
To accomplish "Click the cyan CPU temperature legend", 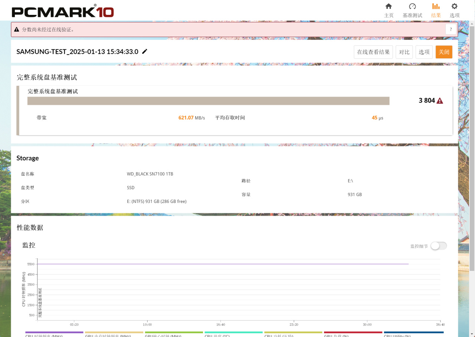I will [234, 334].
